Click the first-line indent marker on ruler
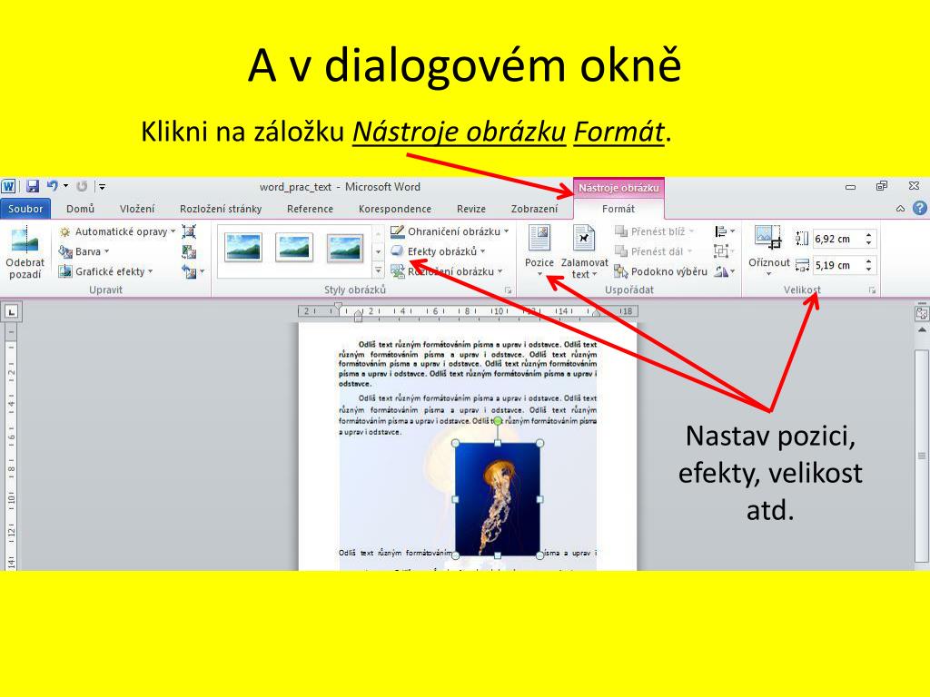Image resolution: width=930 pixels, height=697 pixels. (x=338, y=307)
